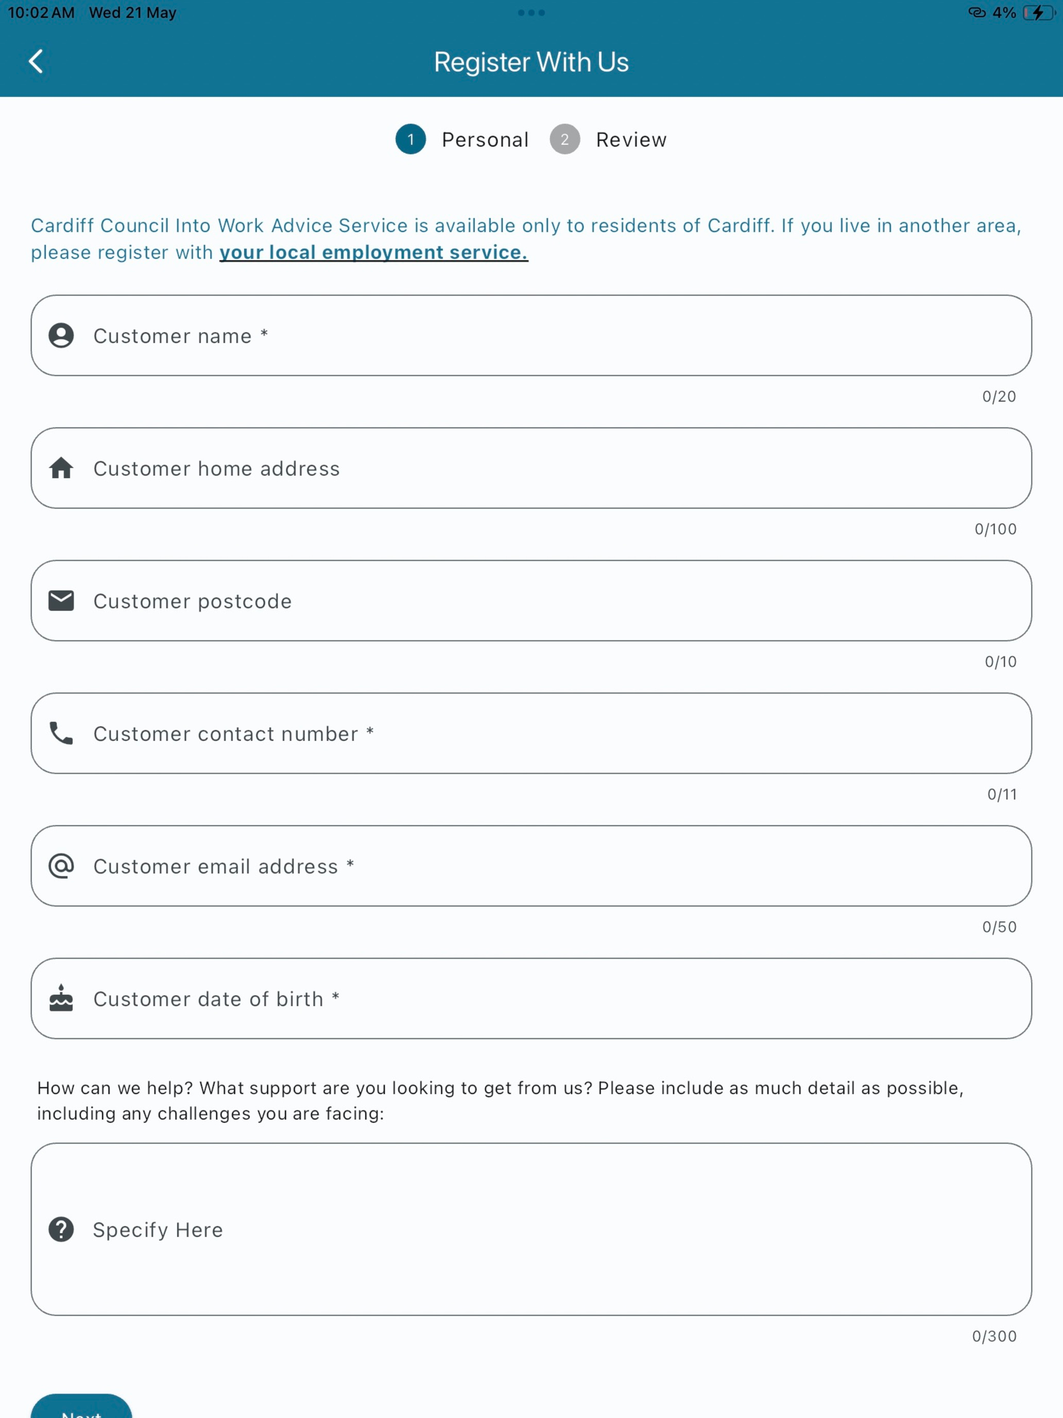The height and width of the screenshot is (1418, 1063).
Task: Click the at-sign icon in email field
Action: pyautogui.click(x=61, y=866)
